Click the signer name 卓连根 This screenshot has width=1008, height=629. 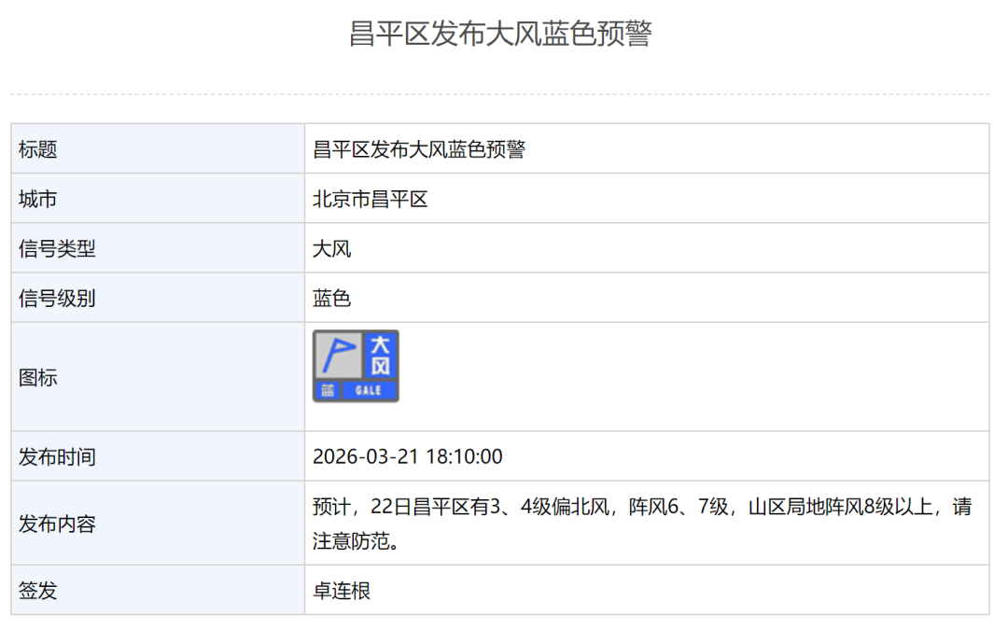click(342, 591)
